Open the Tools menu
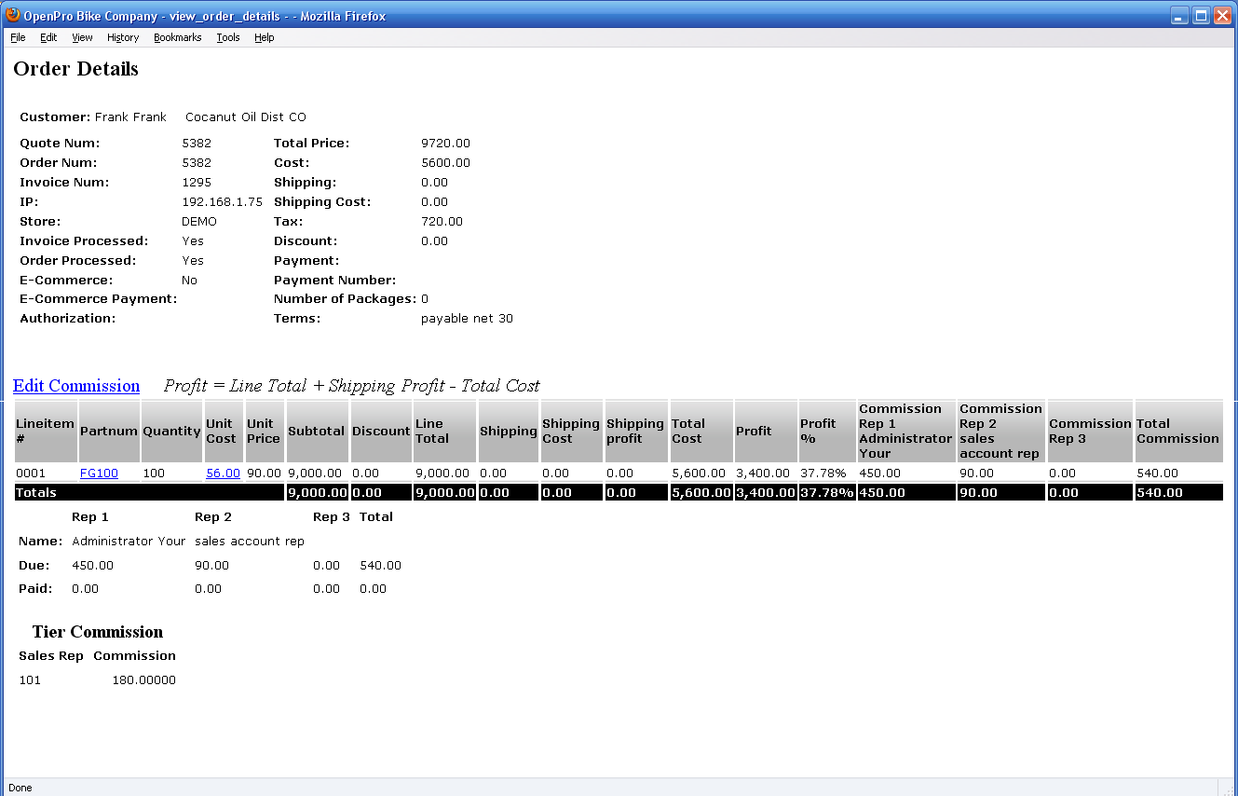This screenshot has height=796, width=1238. (x=228, y=37)
